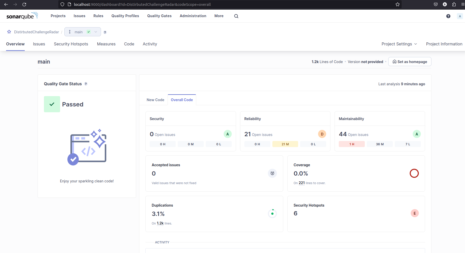Open Projects in top navigation
This screenshot has height=253, width=465.
pos(58,16)
